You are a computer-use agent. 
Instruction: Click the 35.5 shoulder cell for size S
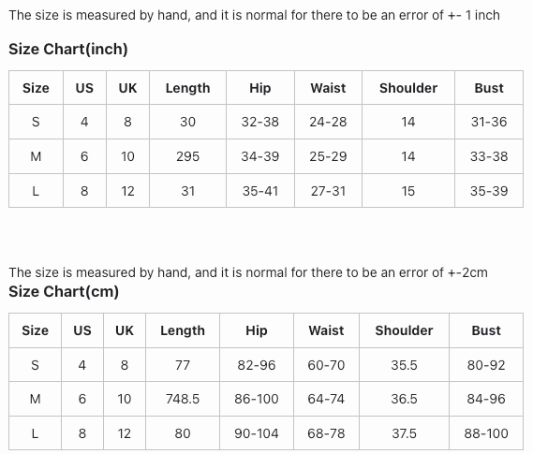click(404, 365)
